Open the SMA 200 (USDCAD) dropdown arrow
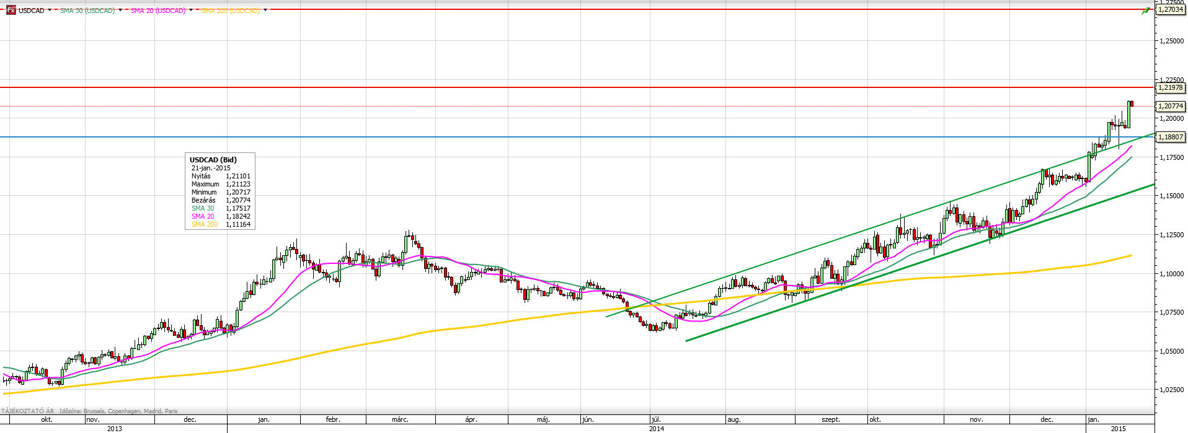1188x433 pixels. pyautogui.click(x=265, y=11)
